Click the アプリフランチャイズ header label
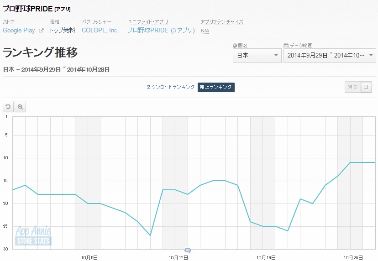Viewport: 378px width, 261px height. coord(222,22)
